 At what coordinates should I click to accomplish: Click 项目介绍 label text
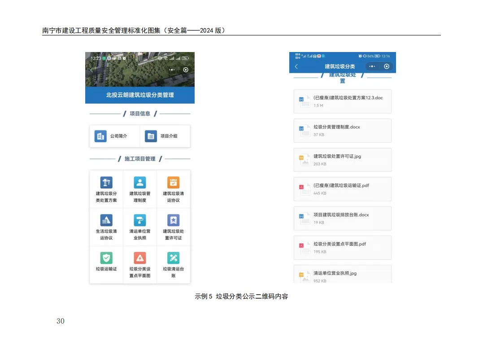tap(169, 136)
